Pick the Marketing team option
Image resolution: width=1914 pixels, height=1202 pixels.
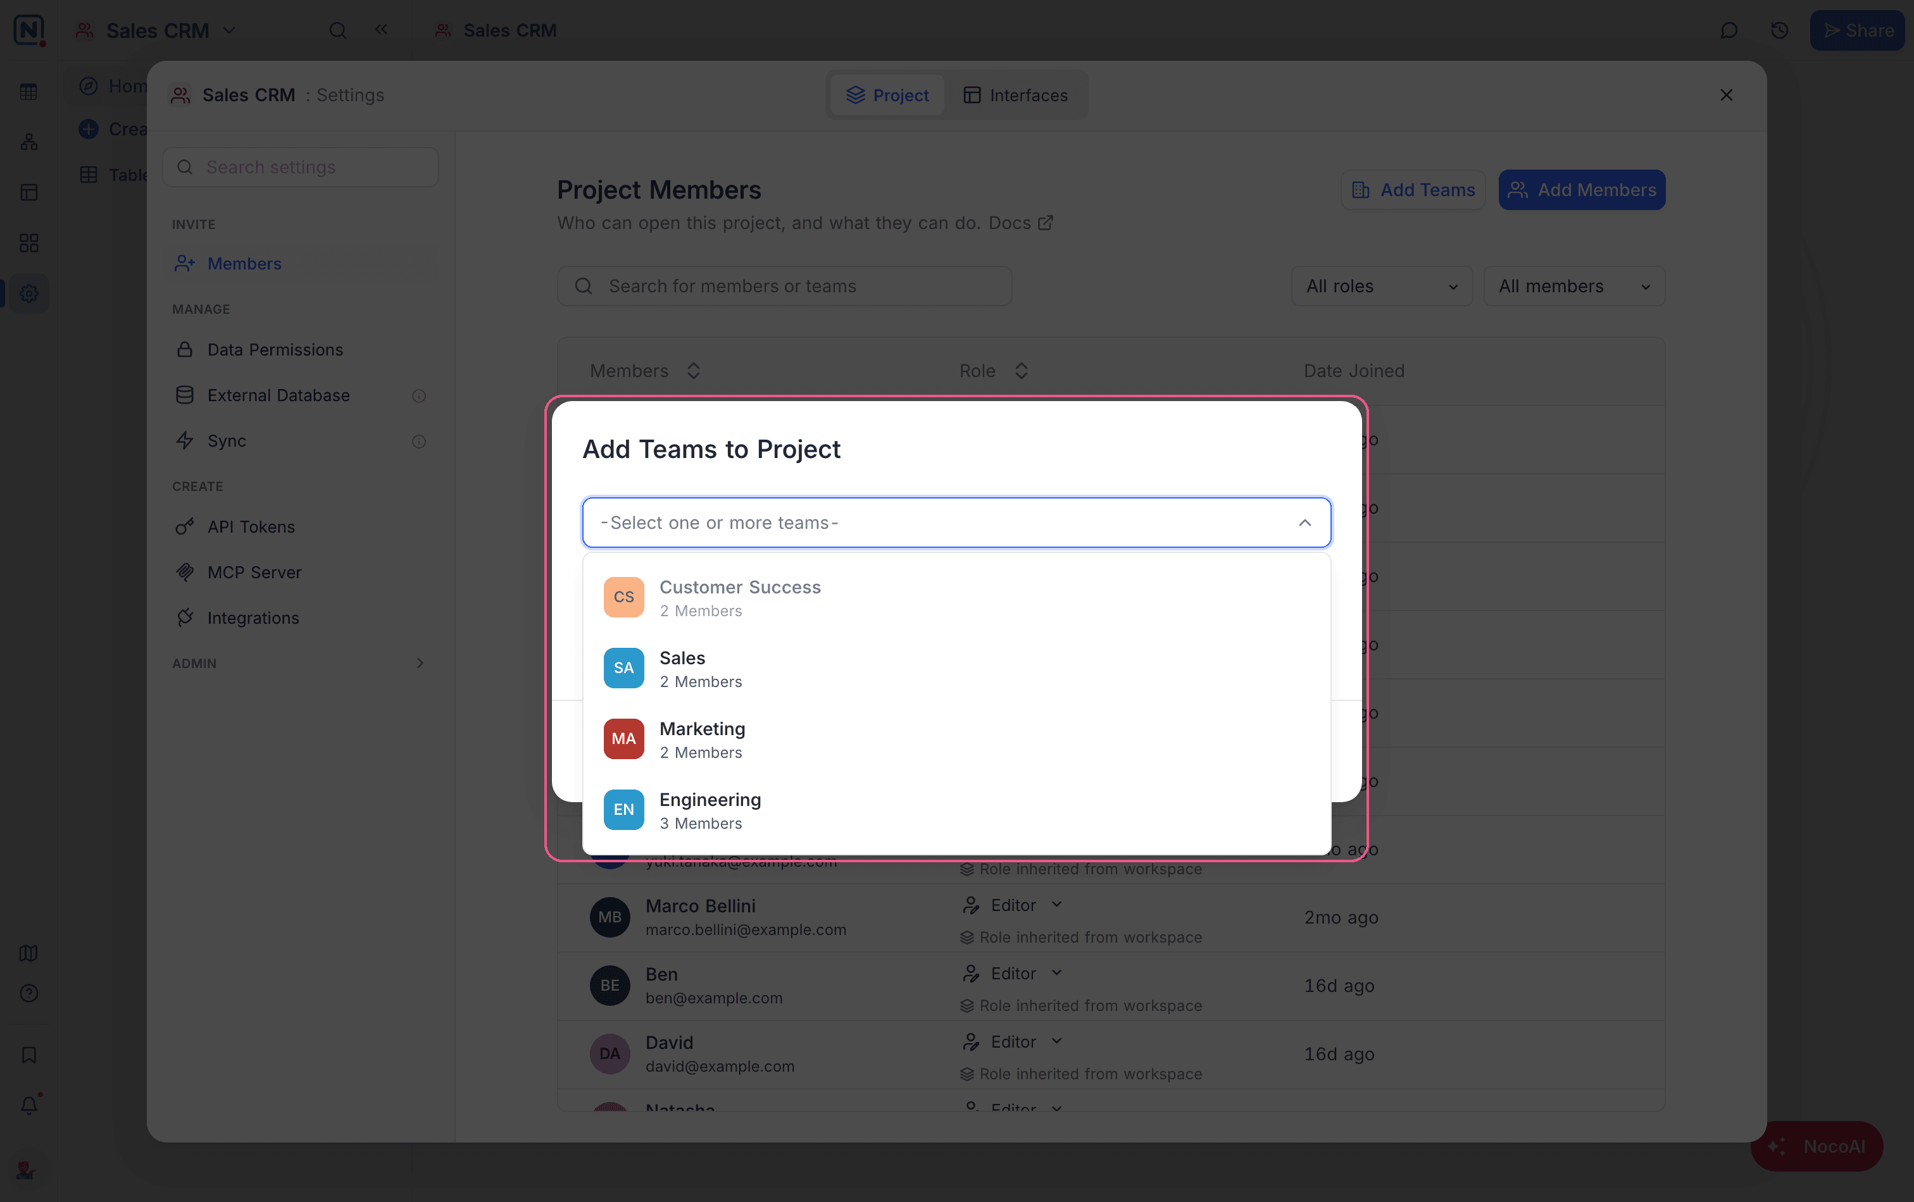pos(956,739)
